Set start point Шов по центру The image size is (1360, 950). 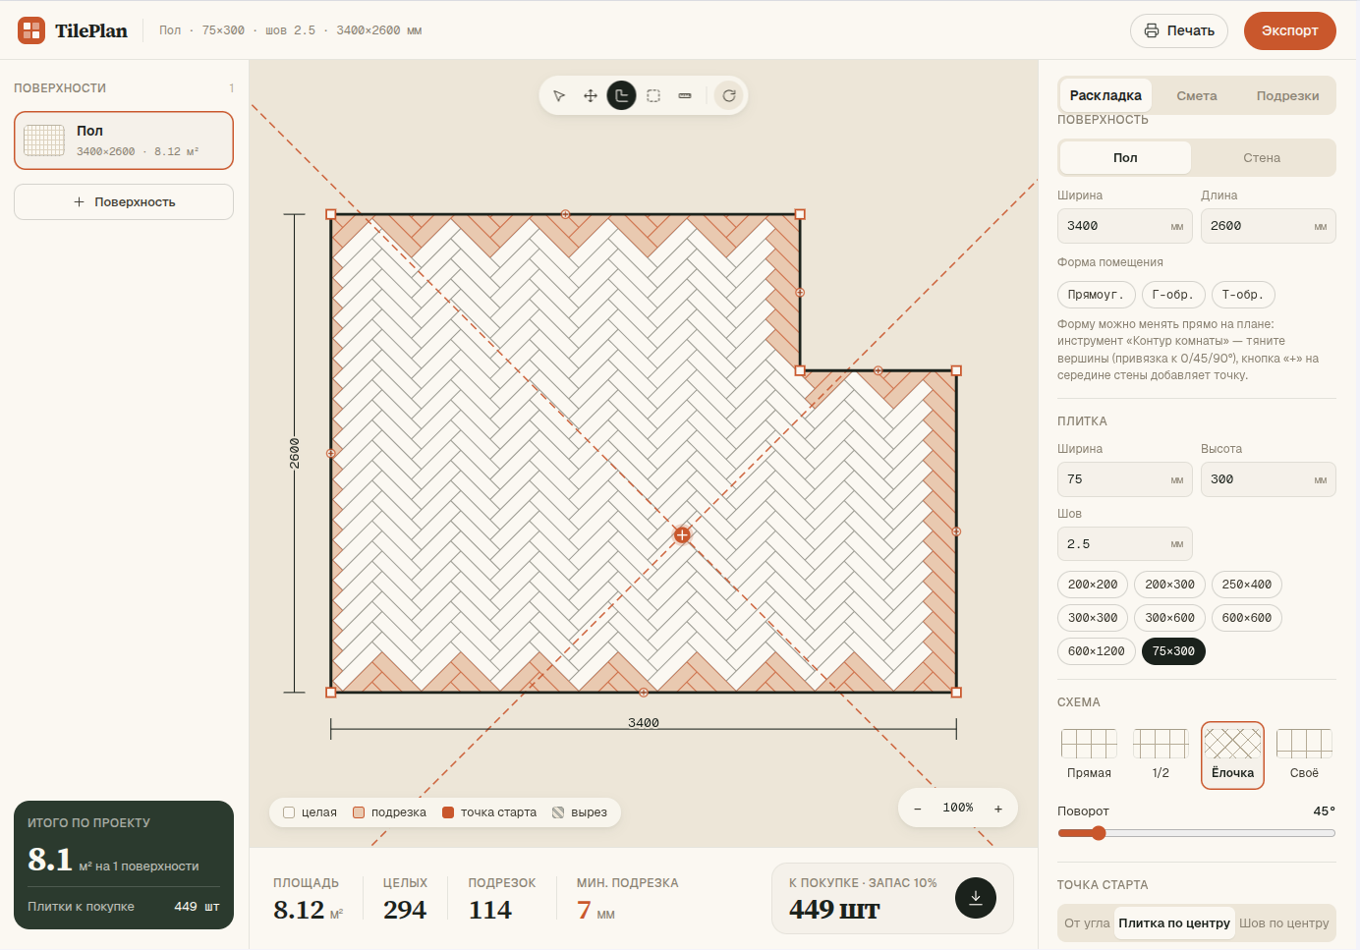[x=1284, y=922]
